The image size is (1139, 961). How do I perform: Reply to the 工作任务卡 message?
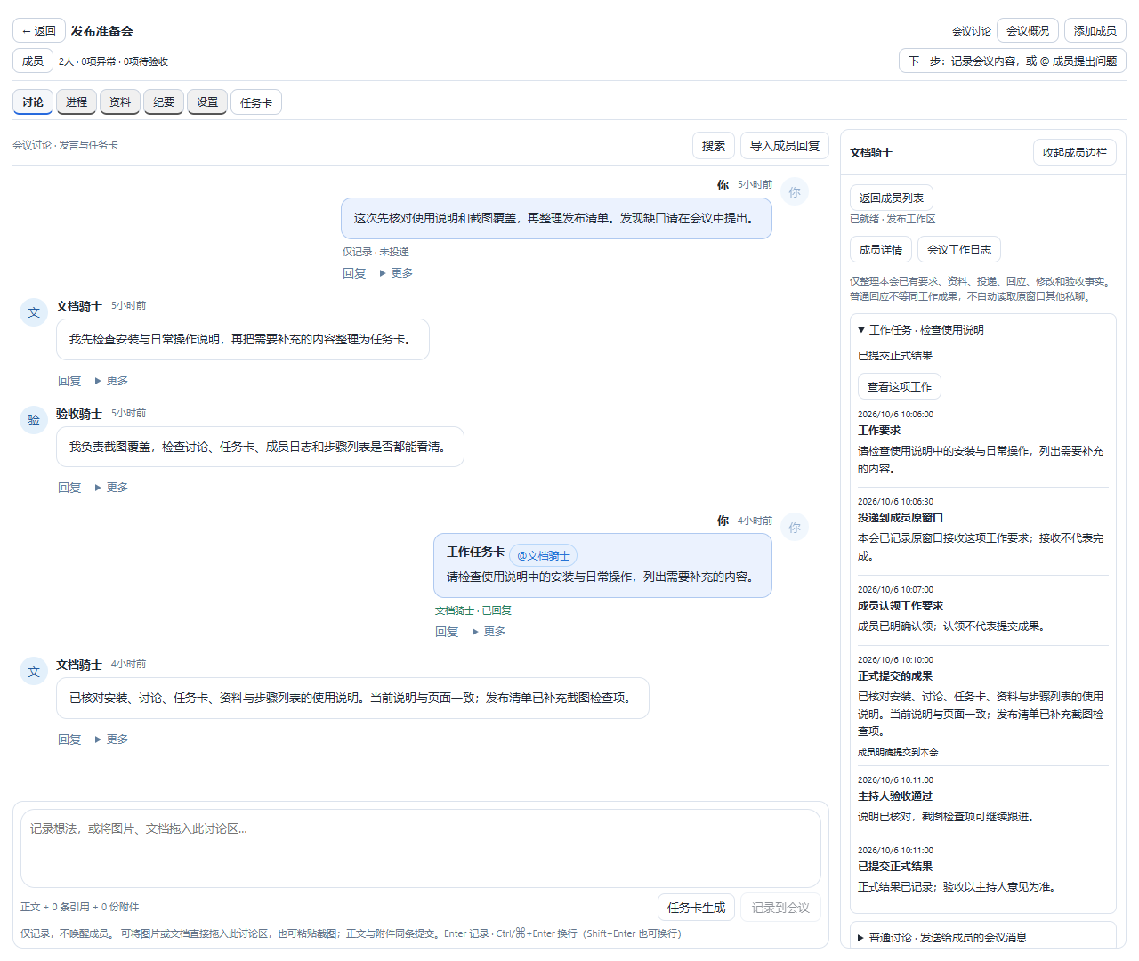(447, 632)
